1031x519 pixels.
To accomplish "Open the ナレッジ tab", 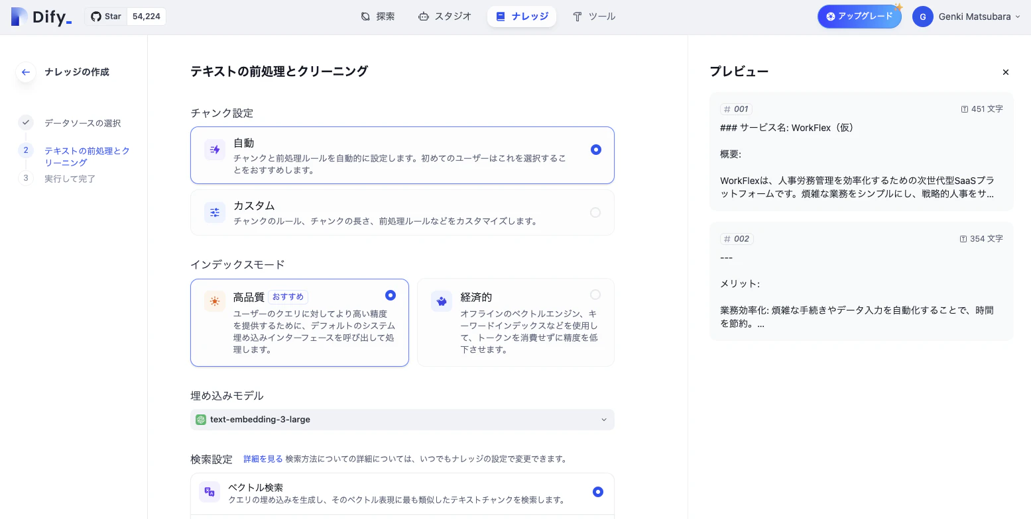I will coord(522,17).
